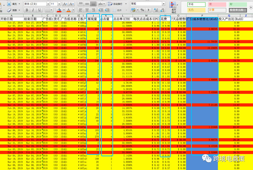
Task: Click the currency format icon
Action: (133, 10)
